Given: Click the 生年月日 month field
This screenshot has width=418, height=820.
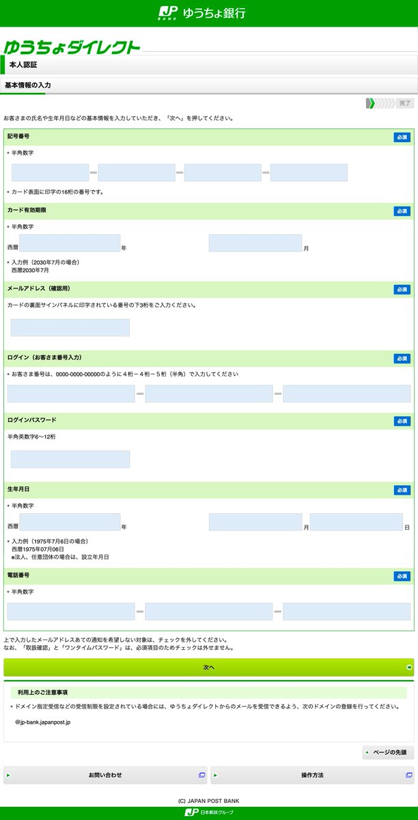Looking at the screenshot, I should coord(255,522).
